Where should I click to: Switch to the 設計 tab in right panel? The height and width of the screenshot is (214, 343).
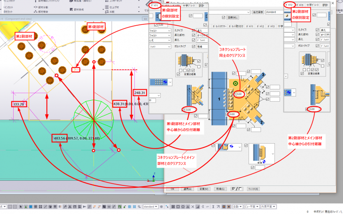[x=325, y=5]
